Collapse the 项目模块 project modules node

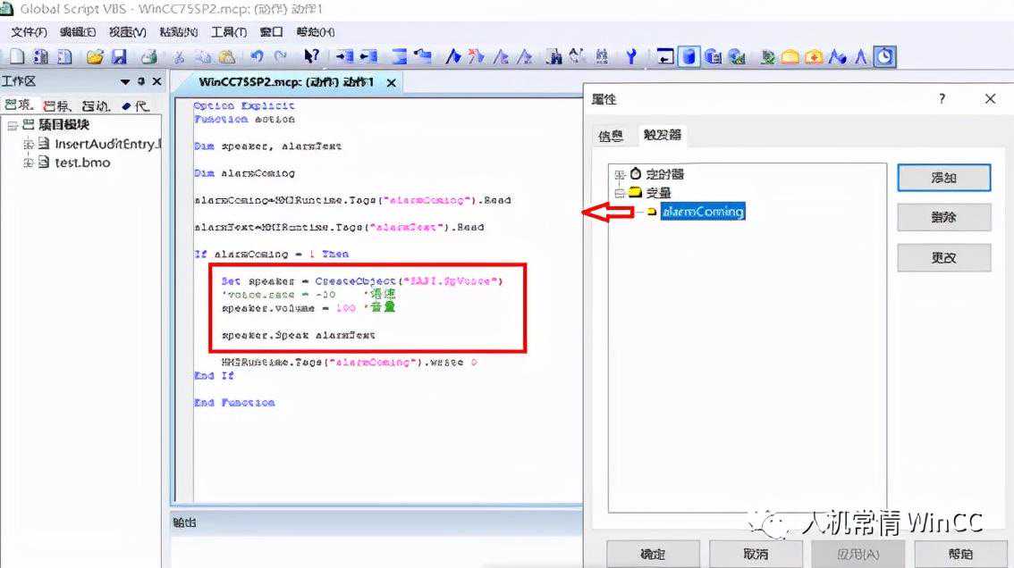pyautogui.click(x=13, y=125)
